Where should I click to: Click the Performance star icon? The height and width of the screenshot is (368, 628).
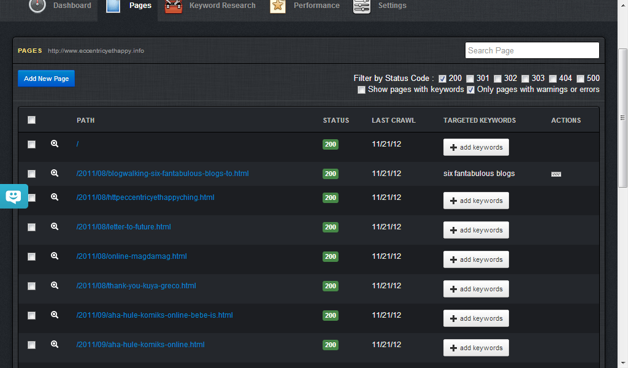point(278,6)
